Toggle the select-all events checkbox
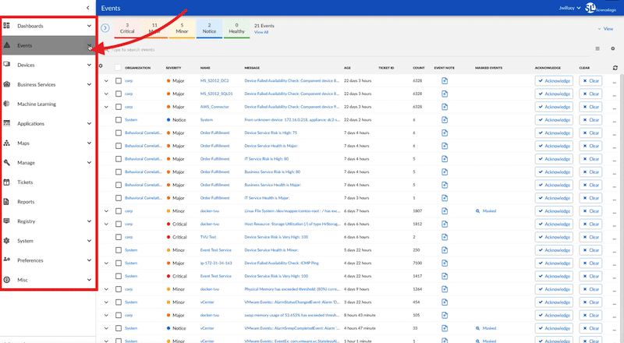624x343 pixels. point(118,67)
